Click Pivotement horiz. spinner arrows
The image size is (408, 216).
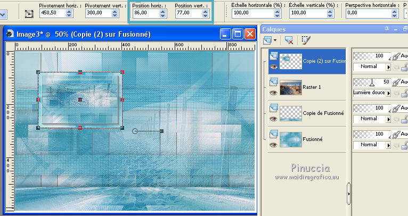click(x=69, y=13)
